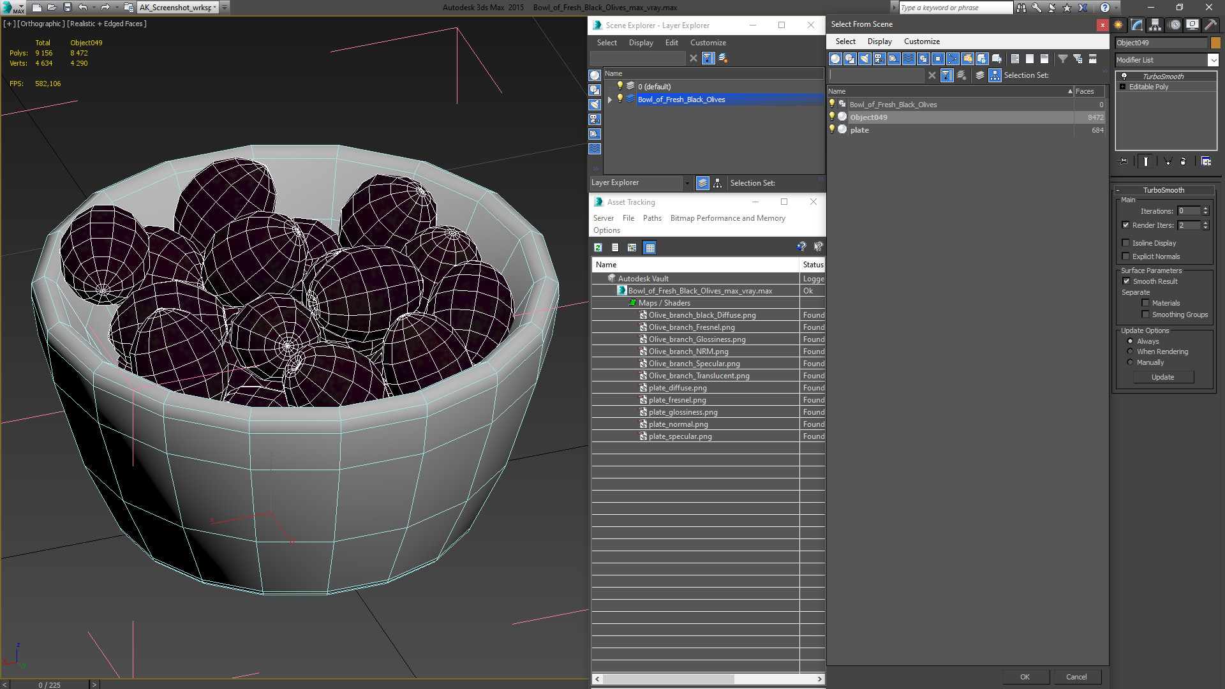Click the Save File floppy icon

click(x=68, y=8)
